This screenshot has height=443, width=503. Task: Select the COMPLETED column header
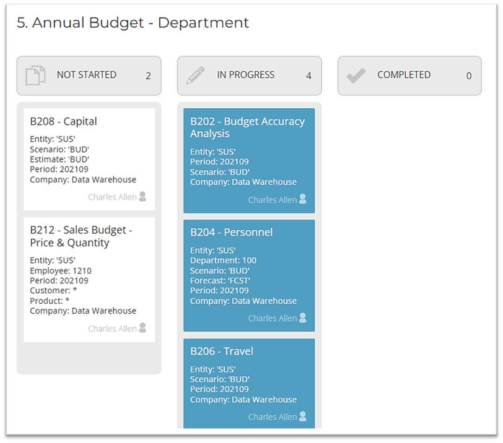(x=404, y=75)
